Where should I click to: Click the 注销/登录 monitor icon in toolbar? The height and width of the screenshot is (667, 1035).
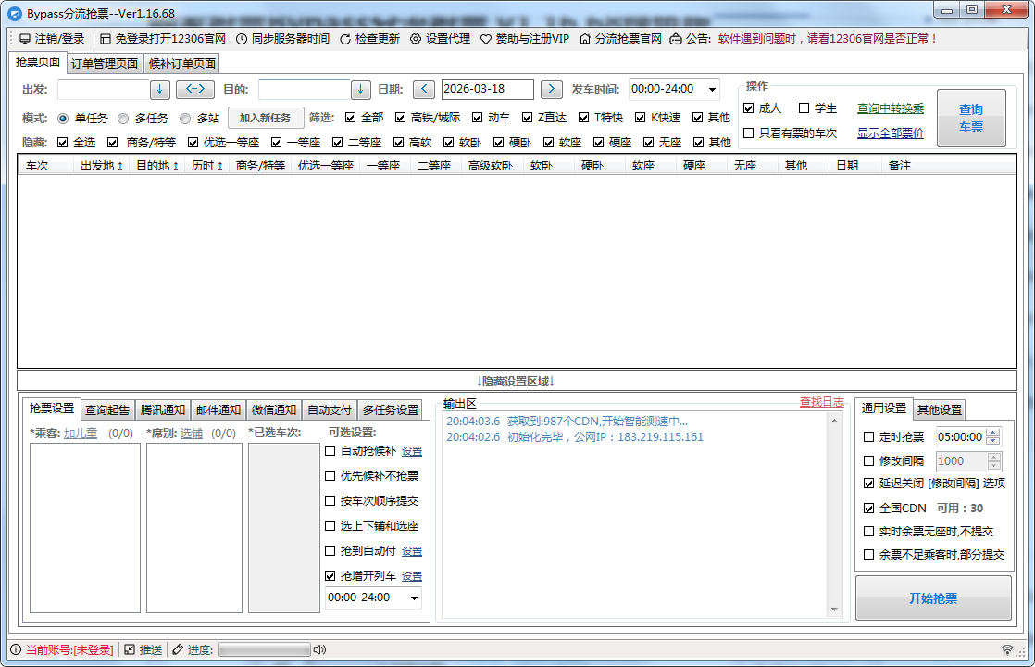point(24,39)
